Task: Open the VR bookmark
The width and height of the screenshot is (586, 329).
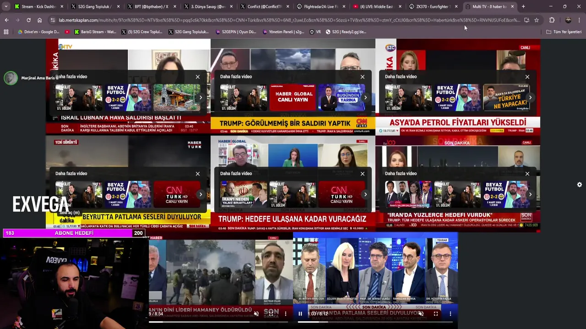Action: (x=315, y=32)
